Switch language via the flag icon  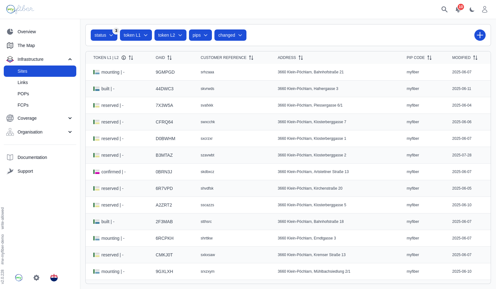click(54, 278)
